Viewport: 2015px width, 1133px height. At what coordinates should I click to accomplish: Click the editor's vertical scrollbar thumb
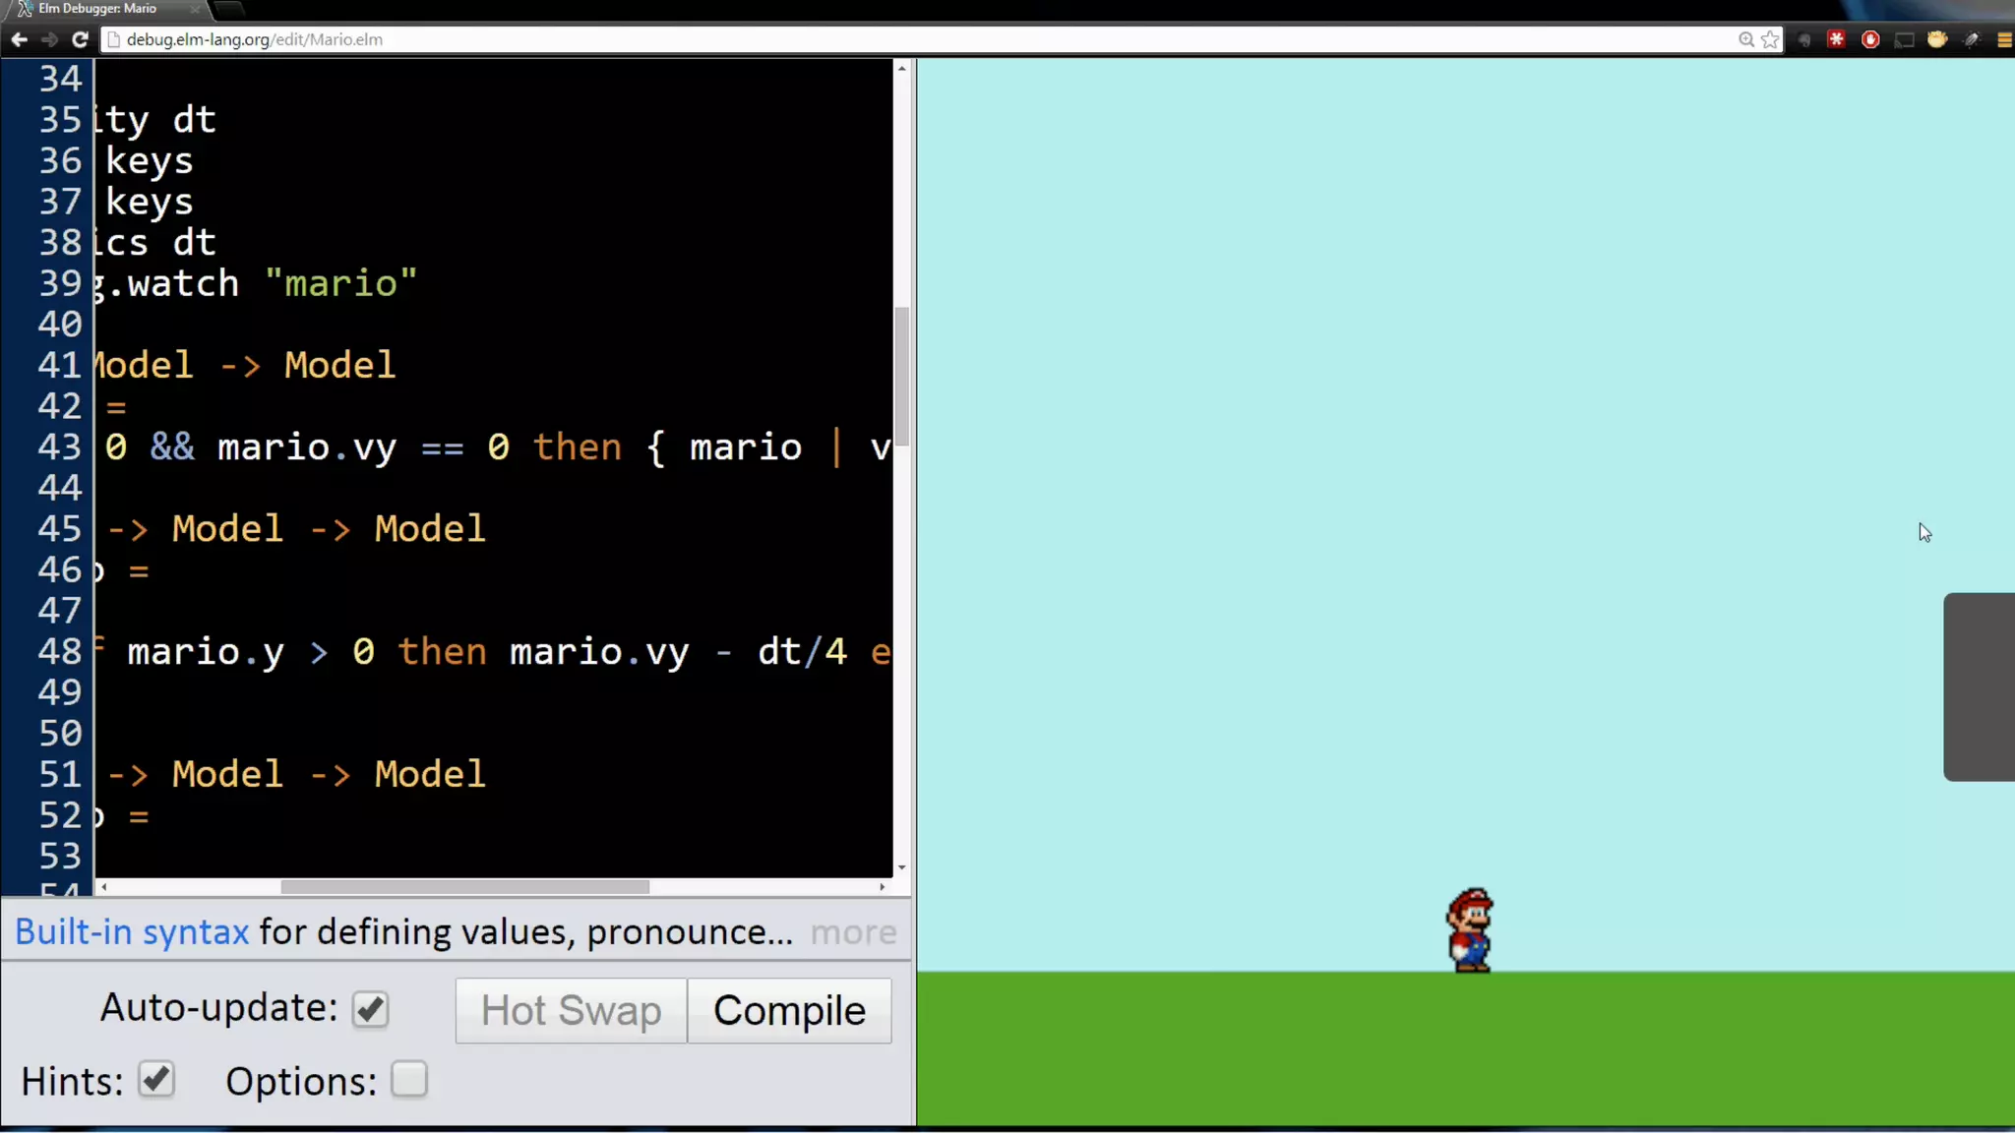pyautogui.click(x=901, y=377)
